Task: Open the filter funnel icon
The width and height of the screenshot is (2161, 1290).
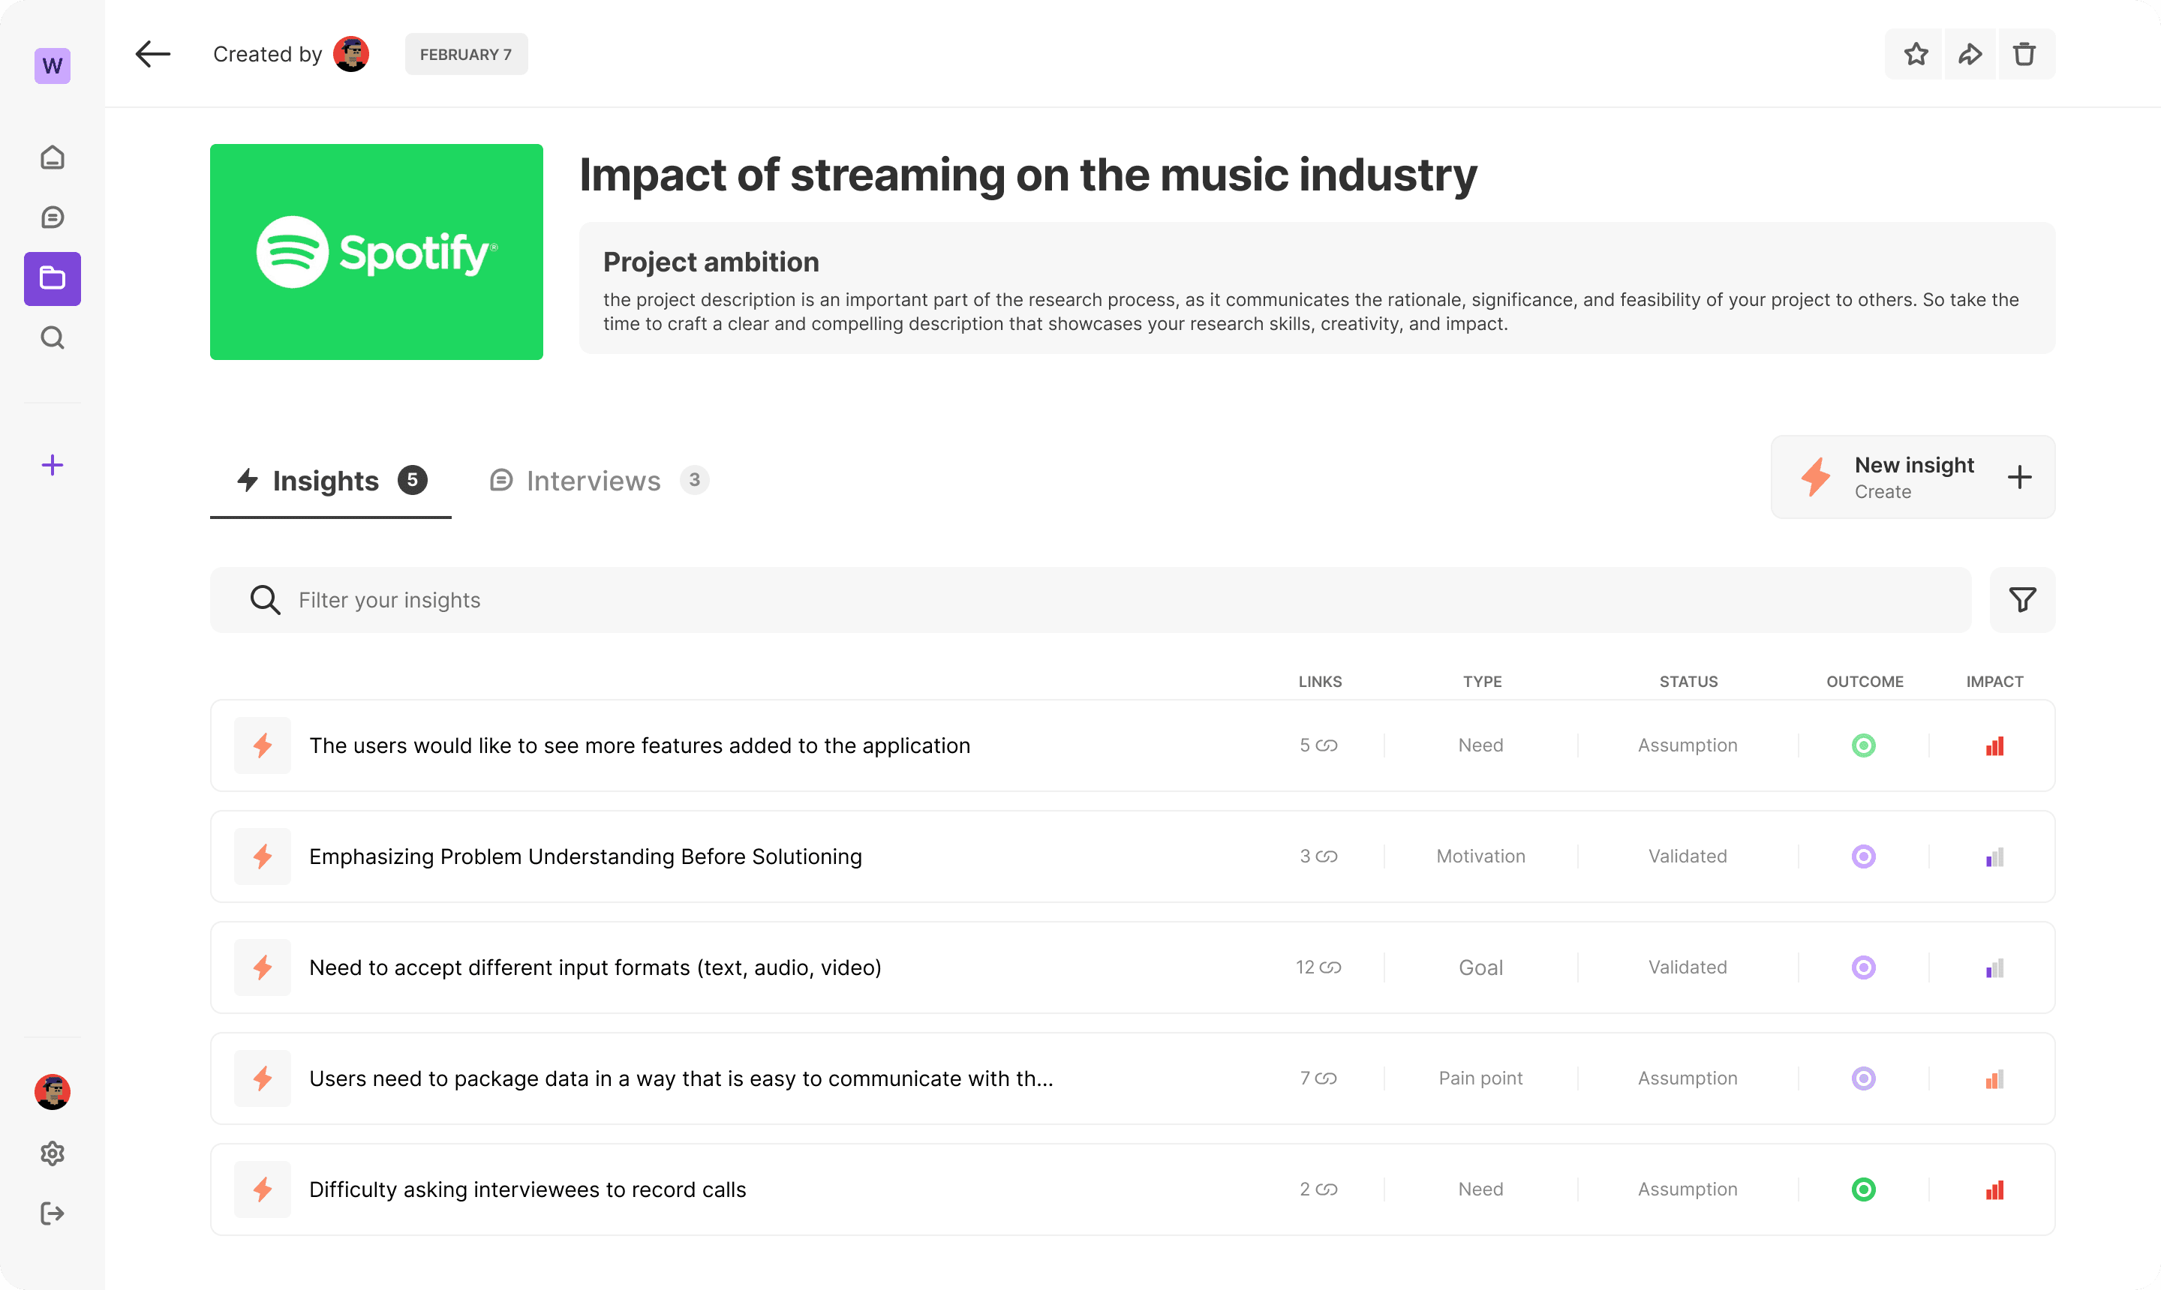Action: point(2023,600)
